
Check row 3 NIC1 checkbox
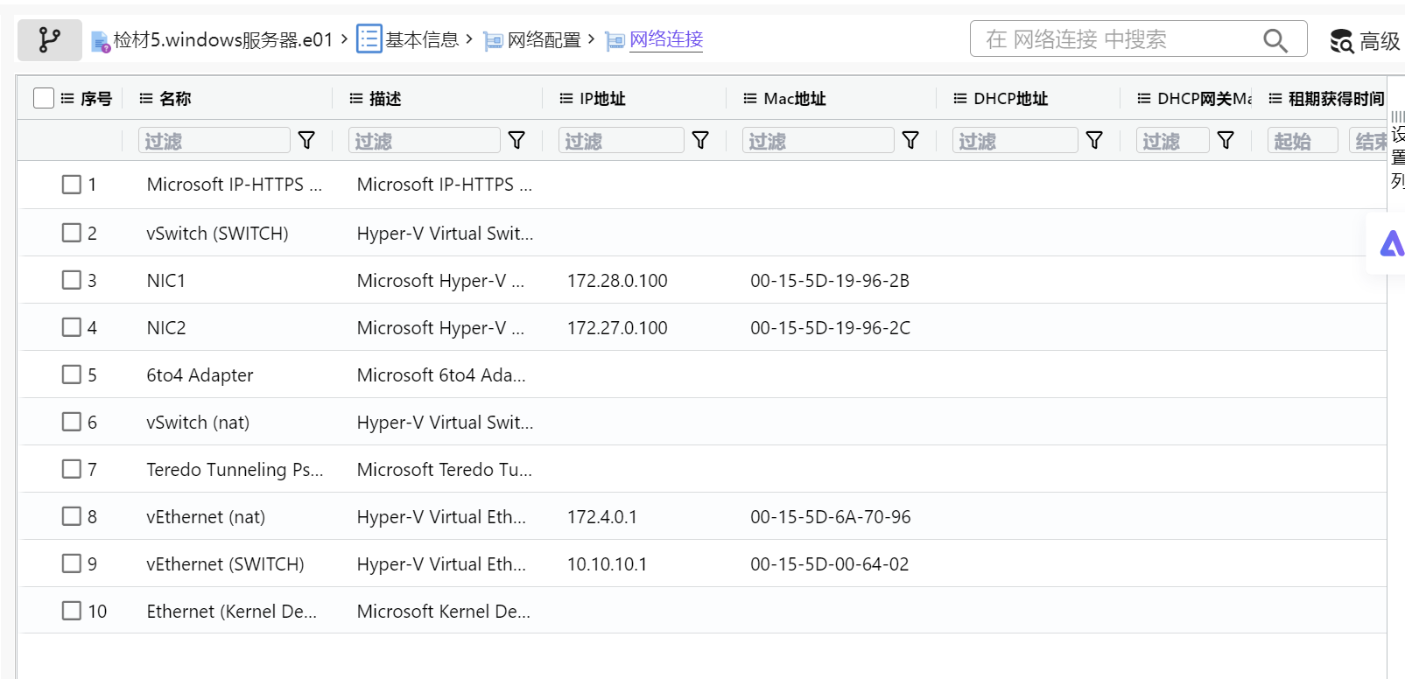[x=72, y=280]
